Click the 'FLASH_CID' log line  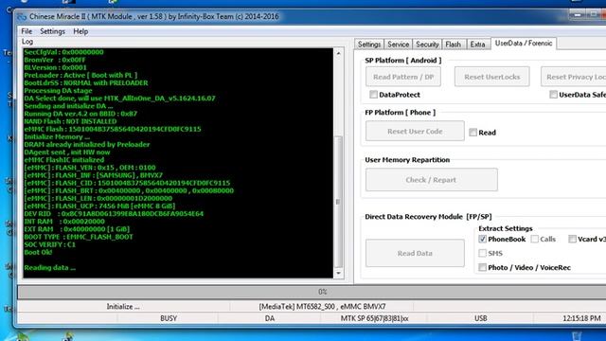127,183
